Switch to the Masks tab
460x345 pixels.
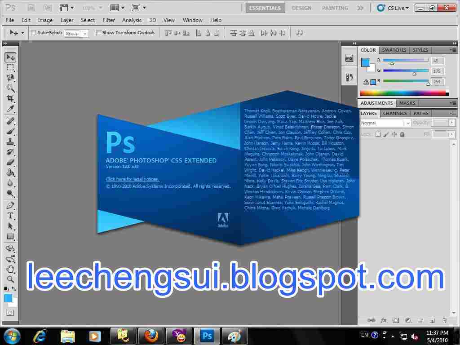pyautogui.click(x=407, y=103)
